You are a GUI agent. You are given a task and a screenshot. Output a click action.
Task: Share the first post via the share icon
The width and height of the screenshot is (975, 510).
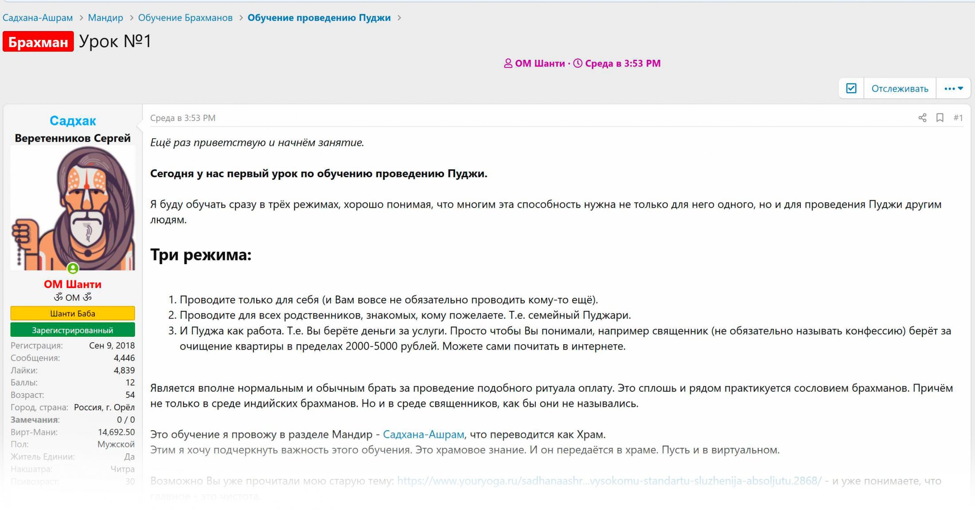coord(922,117)
